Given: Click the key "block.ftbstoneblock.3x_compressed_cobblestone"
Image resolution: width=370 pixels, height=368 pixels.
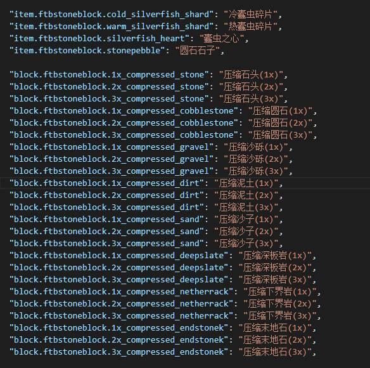Looking at the screenshot, I should (124, 135).
